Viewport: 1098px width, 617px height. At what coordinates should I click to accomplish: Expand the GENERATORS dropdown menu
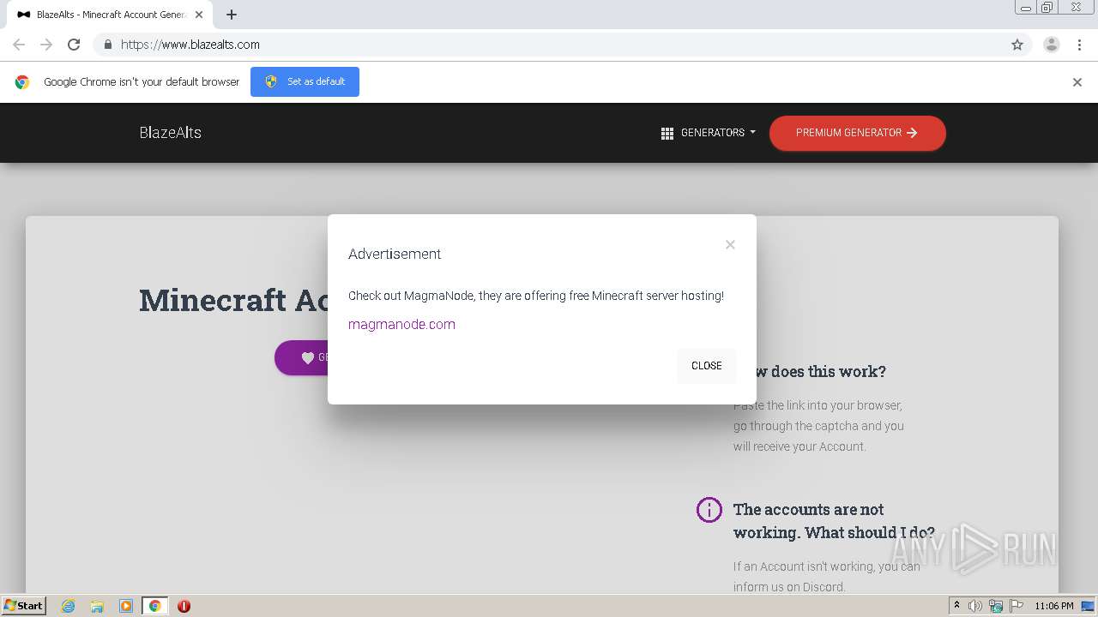(x=709, y=133)
